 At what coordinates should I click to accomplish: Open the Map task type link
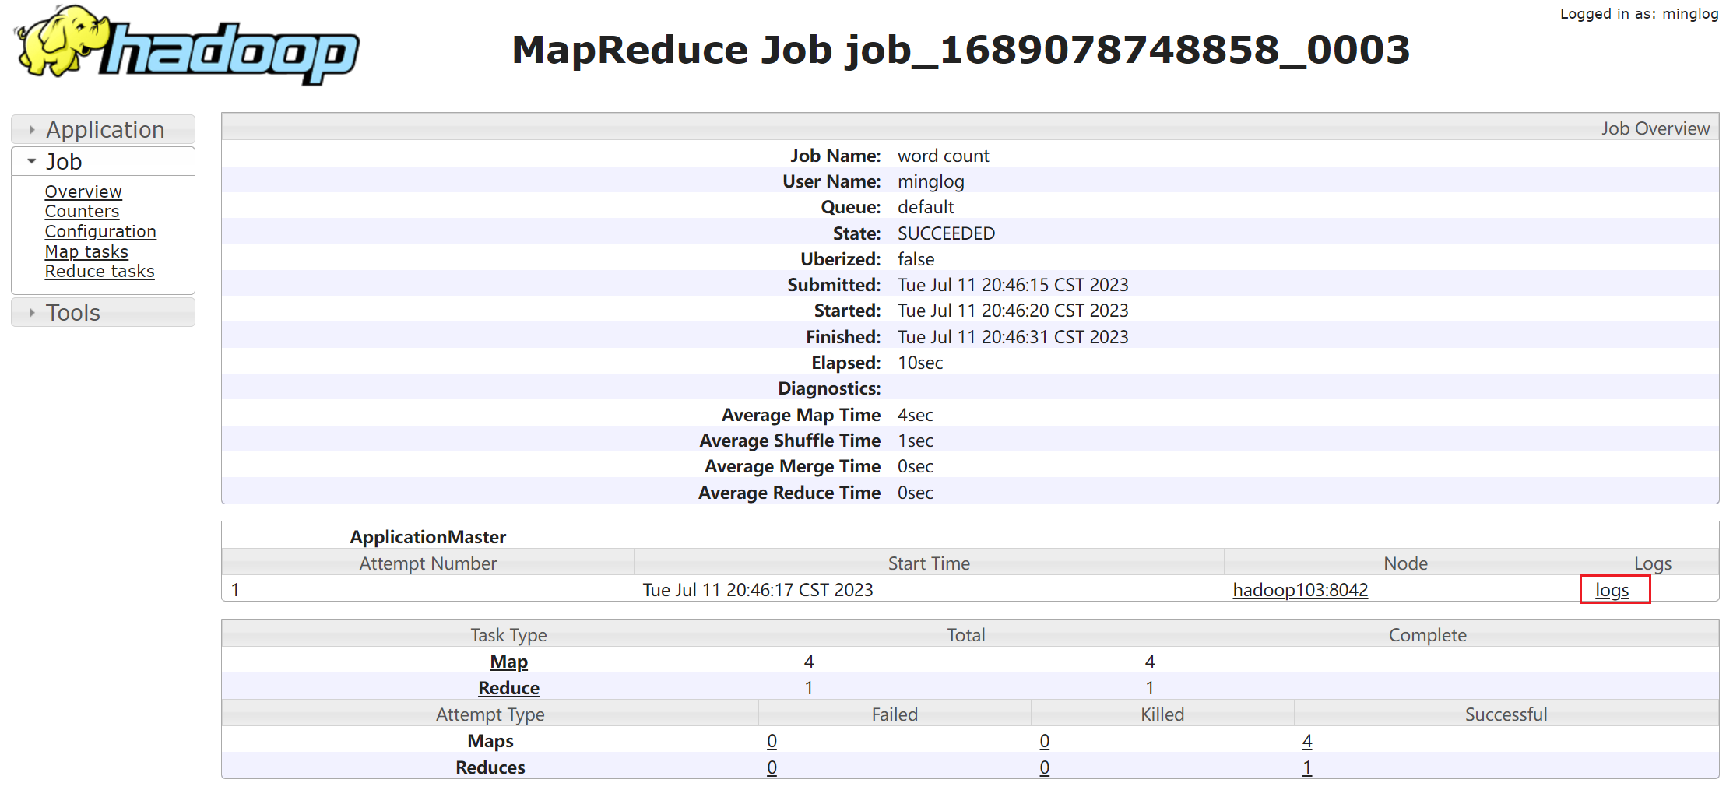point(508,662)
